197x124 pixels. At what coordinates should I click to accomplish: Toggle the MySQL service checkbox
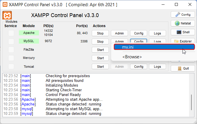(11, 42)
